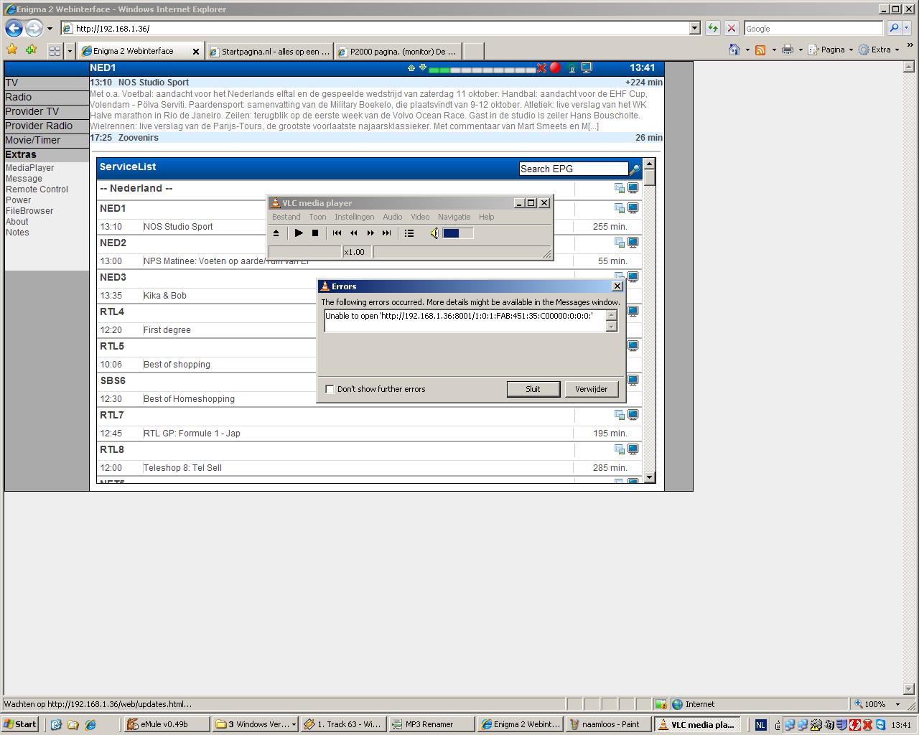Image resolution: width=919 pixels, height=735 pixels.
Task: Stream NED2 with its monitor icon
Action: click(633, 243)
